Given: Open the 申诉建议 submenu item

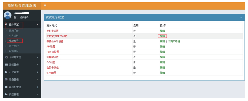Looking at the screenshot, I should pyautogui.click(x=14, y=51).
